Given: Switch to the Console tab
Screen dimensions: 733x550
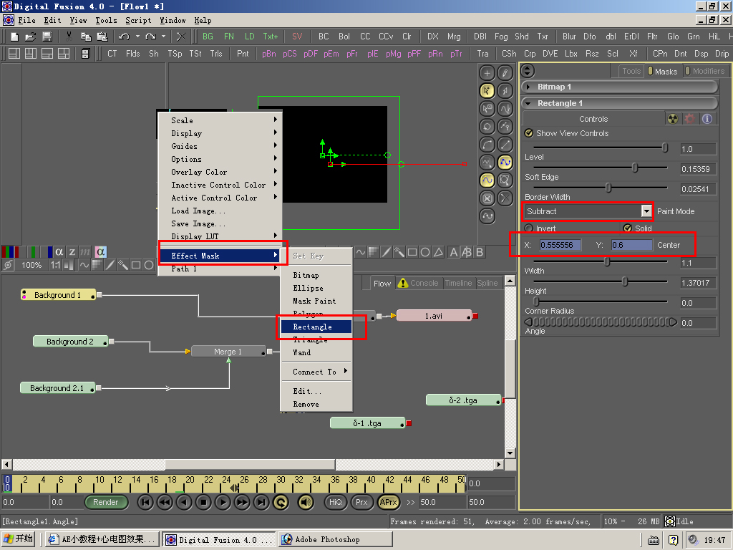Looking at the screenshot, I should [419, 283].
